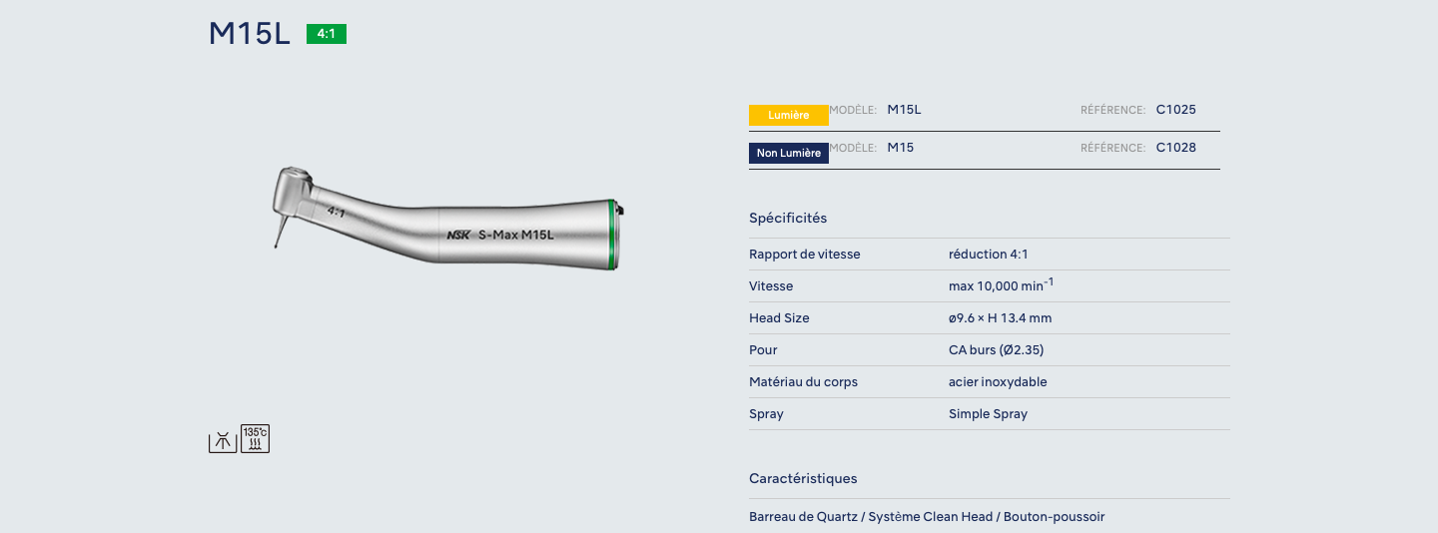The height and width of the screenshot is (533, 1438).
Task: Select the Non Lumière variant badge
Action: tap(789, 154)
